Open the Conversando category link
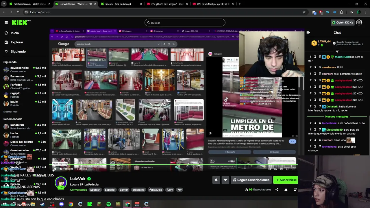The image size is (370, 208). [78, 190]
